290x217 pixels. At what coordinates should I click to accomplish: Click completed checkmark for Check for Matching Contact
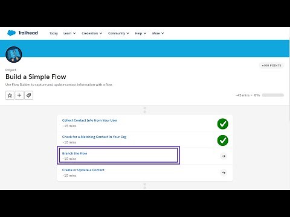223,140
